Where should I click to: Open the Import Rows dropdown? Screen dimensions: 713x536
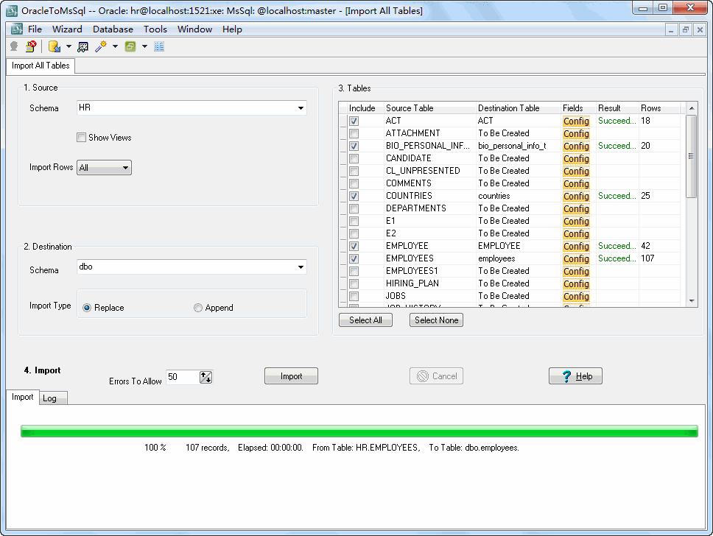(x=125, y=167)
